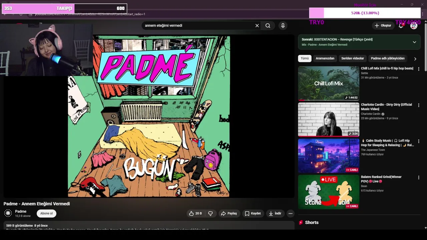The height and width of the screenshot is (240, 427).
Task: Click the Chill Lofi Mix video title
Action: (387, 68)
